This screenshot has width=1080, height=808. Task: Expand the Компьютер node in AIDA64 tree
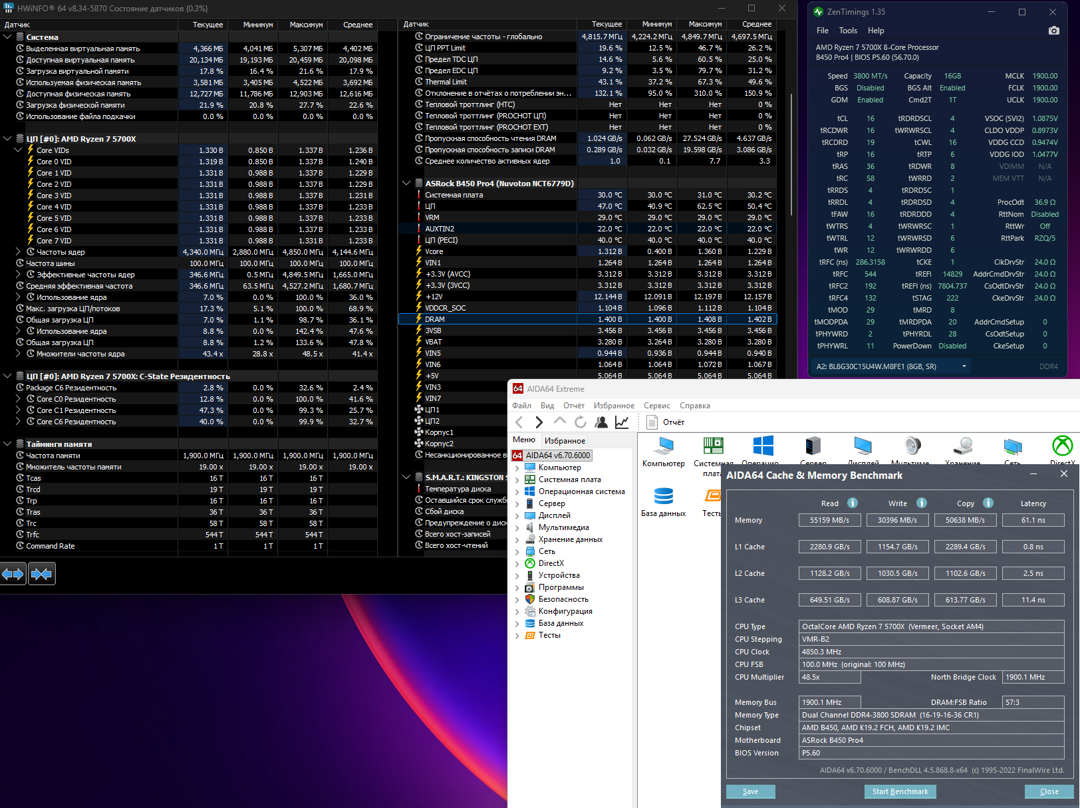pos(517,468)
